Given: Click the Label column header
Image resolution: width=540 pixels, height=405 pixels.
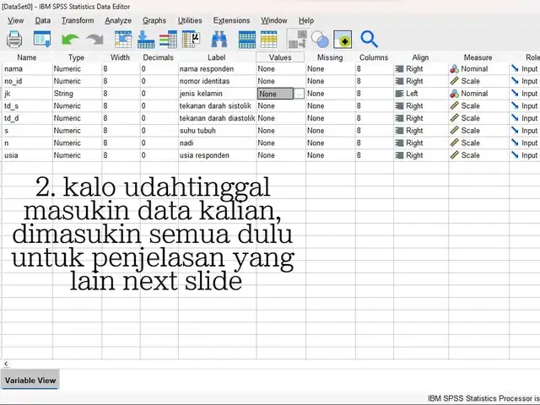Looking at the screenshot, I should point(216,57).
